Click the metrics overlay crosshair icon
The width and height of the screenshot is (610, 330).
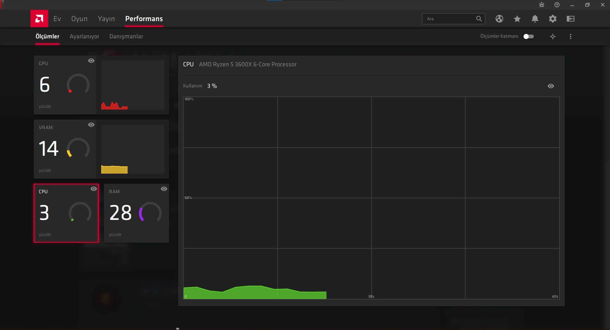click(553, 36)
